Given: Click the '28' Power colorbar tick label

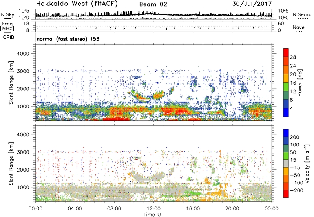Looking at the screenshot, I should click(293, 57).
